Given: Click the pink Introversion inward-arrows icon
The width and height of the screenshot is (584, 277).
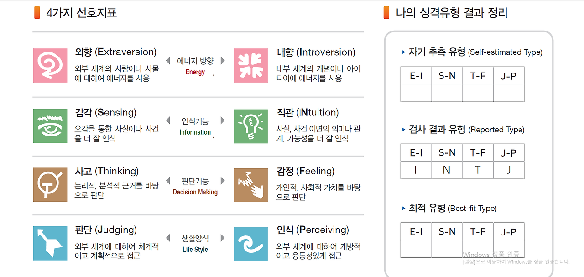Looking at the screenshot, I should pos(250,65).
